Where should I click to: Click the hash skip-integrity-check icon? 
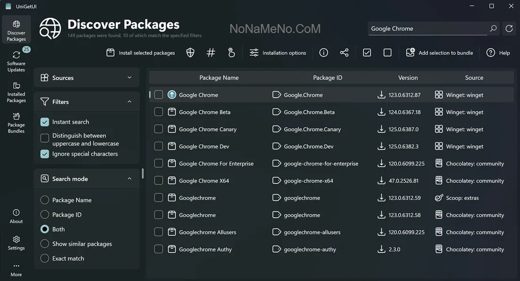click(211, 53)
